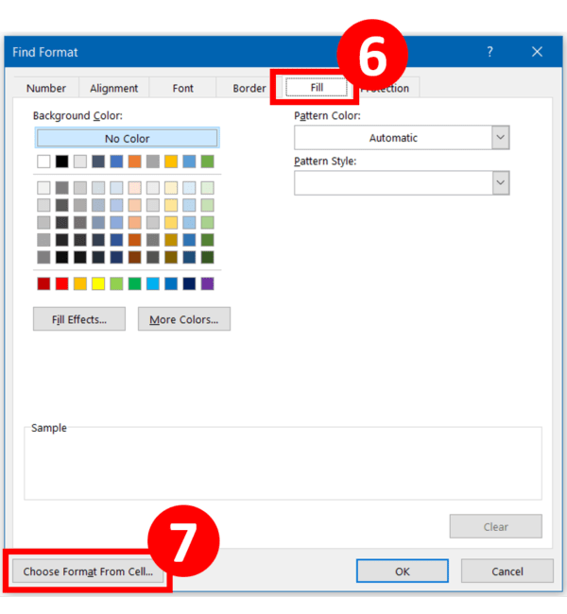This screenshot has width=567, height=614.
Task: Dismiss dialog with Cancel button
Action: point(507,571)
